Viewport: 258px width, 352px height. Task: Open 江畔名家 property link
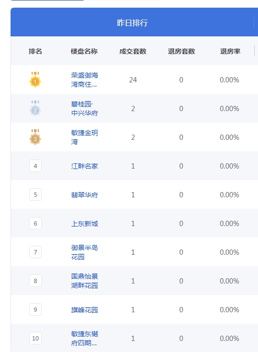(84, 166)
